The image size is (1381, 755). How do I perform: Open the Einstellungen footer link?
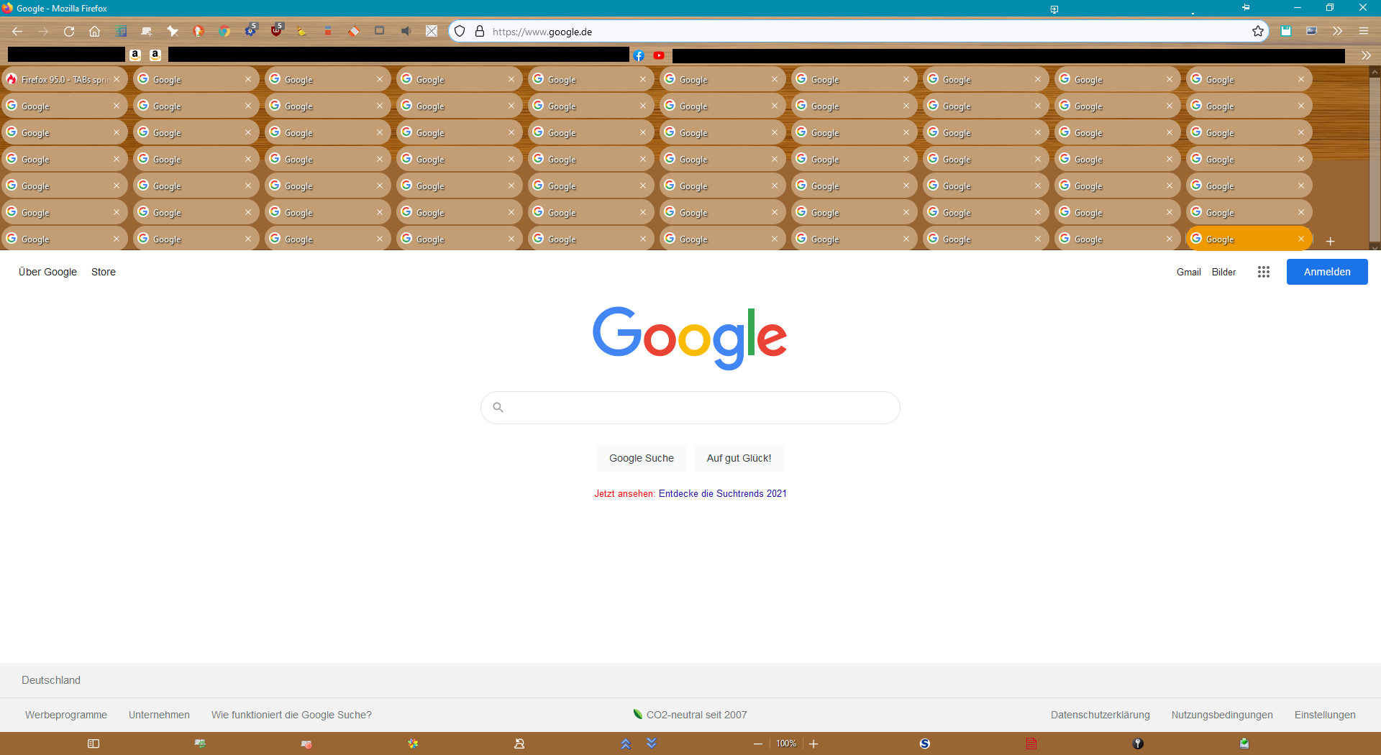point(1325,715)
